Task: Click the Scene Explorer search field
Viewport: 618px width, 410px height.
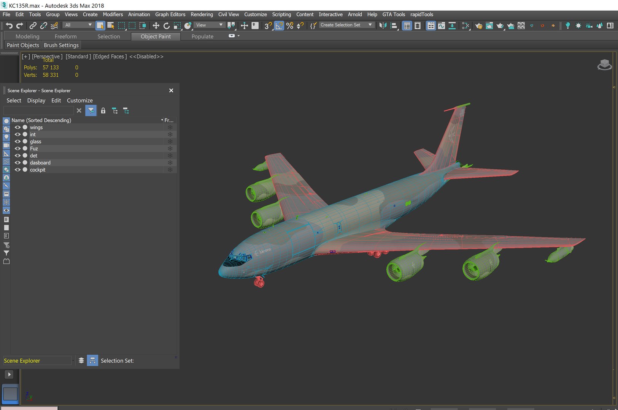Action: pos(38,111)
